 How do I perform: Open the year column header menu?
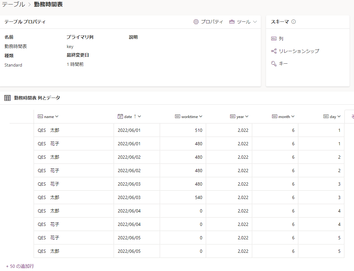[x=247, y=116]
